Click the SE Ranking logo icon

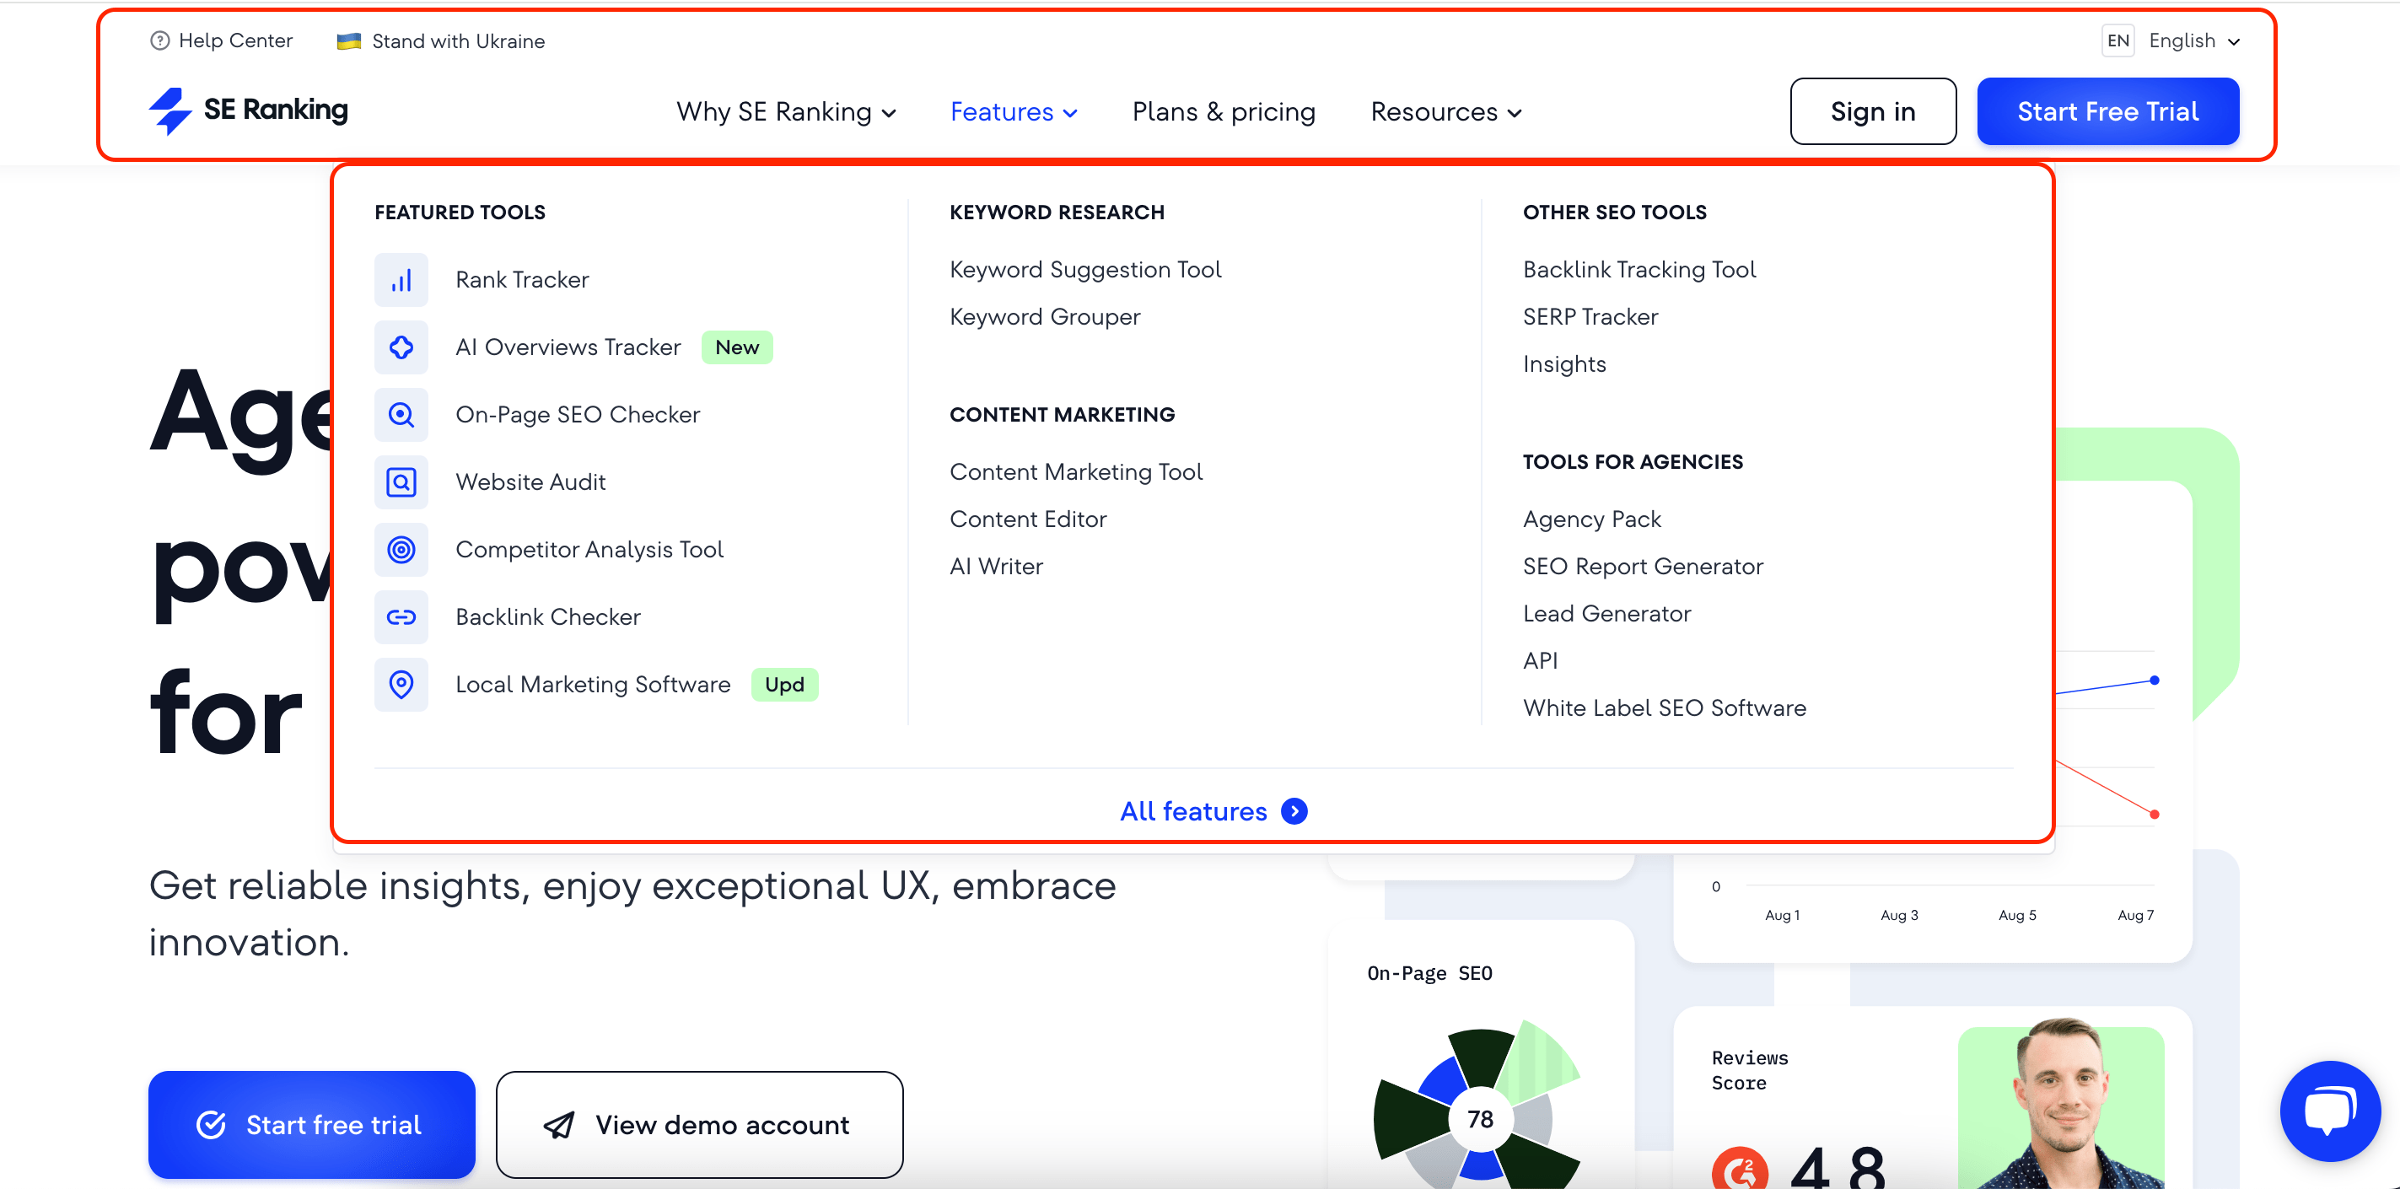pyautogui.click(x=165, y=109)
